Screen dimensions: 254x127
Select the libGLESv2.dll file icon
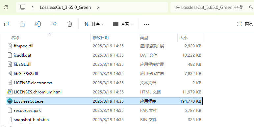click(x=10, y=74)
